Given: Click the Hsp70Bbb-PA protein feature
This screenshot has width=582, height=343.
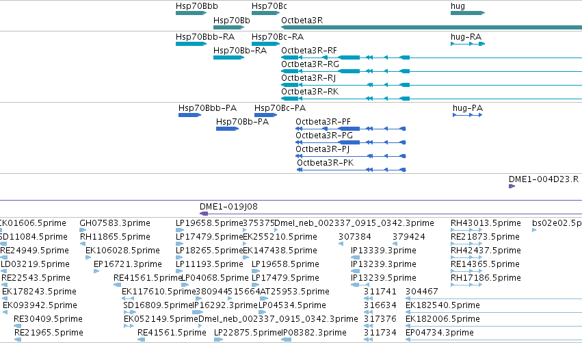Looking at the screenshot, I should coord(189,115).
